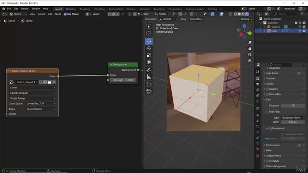Screen dimensions: 308x173
Task: Select the Transform tool
Action: pyautogui.click(x=149, y=62)
